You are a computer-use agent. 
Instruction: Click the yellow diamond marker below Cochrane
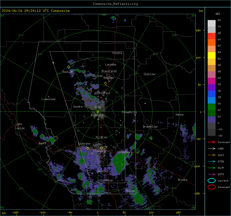88,148
